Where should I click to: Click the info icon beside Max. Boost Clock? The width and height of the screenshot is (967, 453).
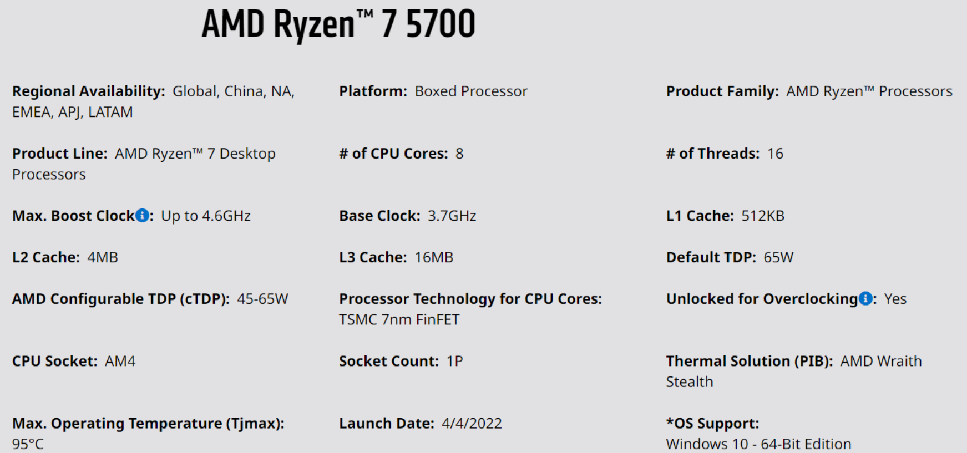[x=143, y=215]
